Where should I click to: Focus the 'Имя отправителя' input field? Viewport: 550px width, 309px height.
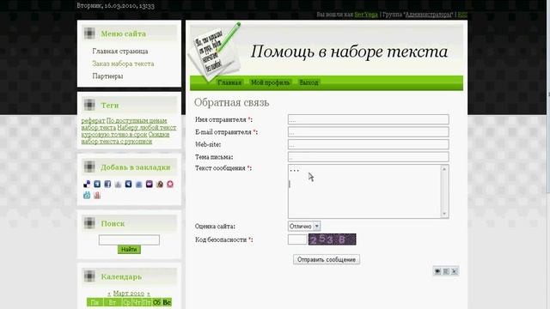[369, 119]
